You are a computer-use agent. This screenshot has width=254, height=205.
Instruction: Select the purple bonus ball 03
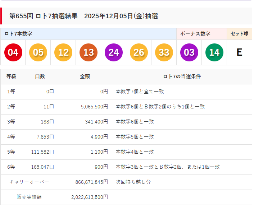tap(189, 52)
